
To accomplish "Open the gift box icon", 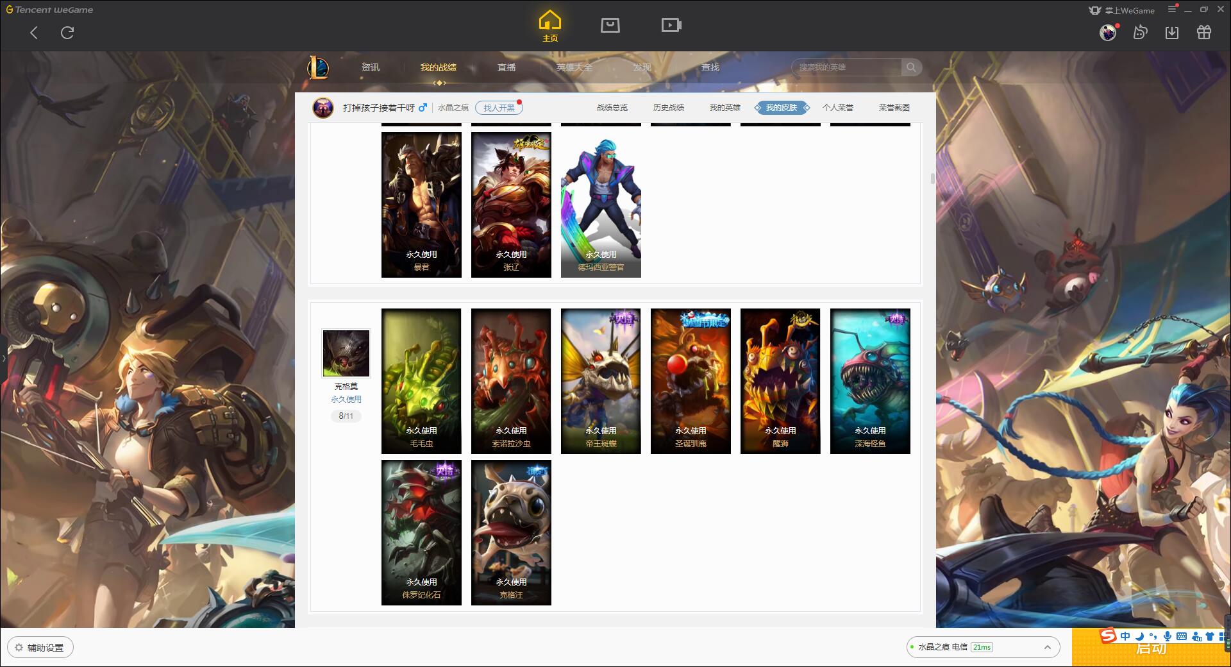I will point(1204,32).
